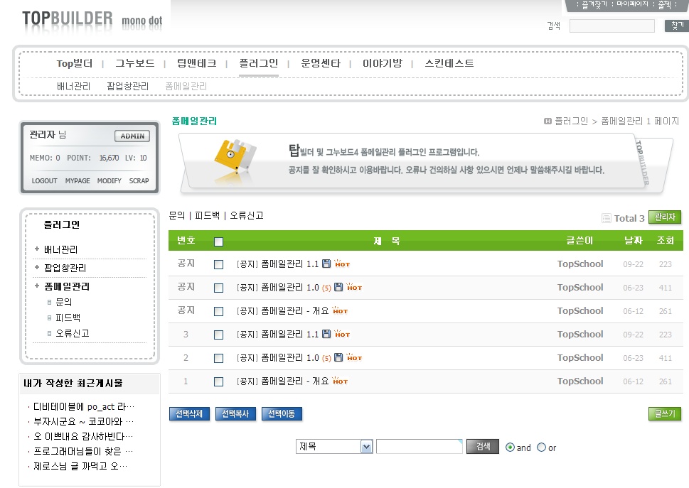Expand 팝업창관리 in the sidebar plugin tree
The width and height of the screenshot is (689, 488).
click(x=37, y=268)
